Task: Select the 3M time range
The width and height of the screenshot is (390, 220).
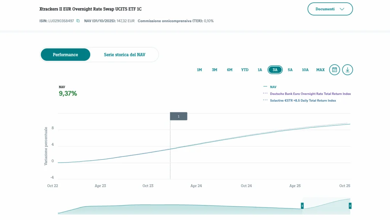Action: click(x=214, y=70)
